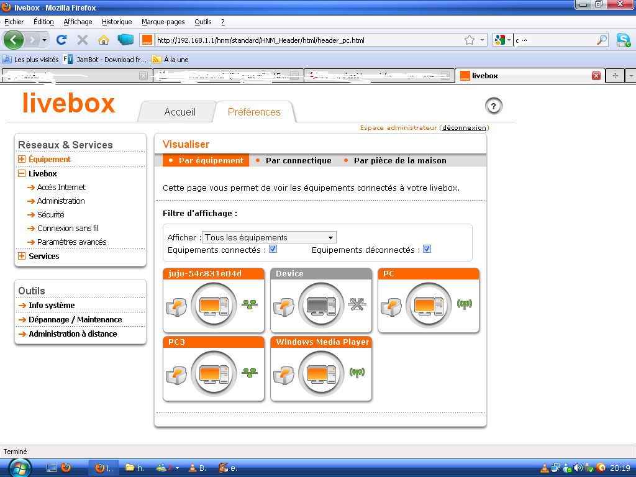Click the Skype icon in the toolbar

tap(623, 40)
